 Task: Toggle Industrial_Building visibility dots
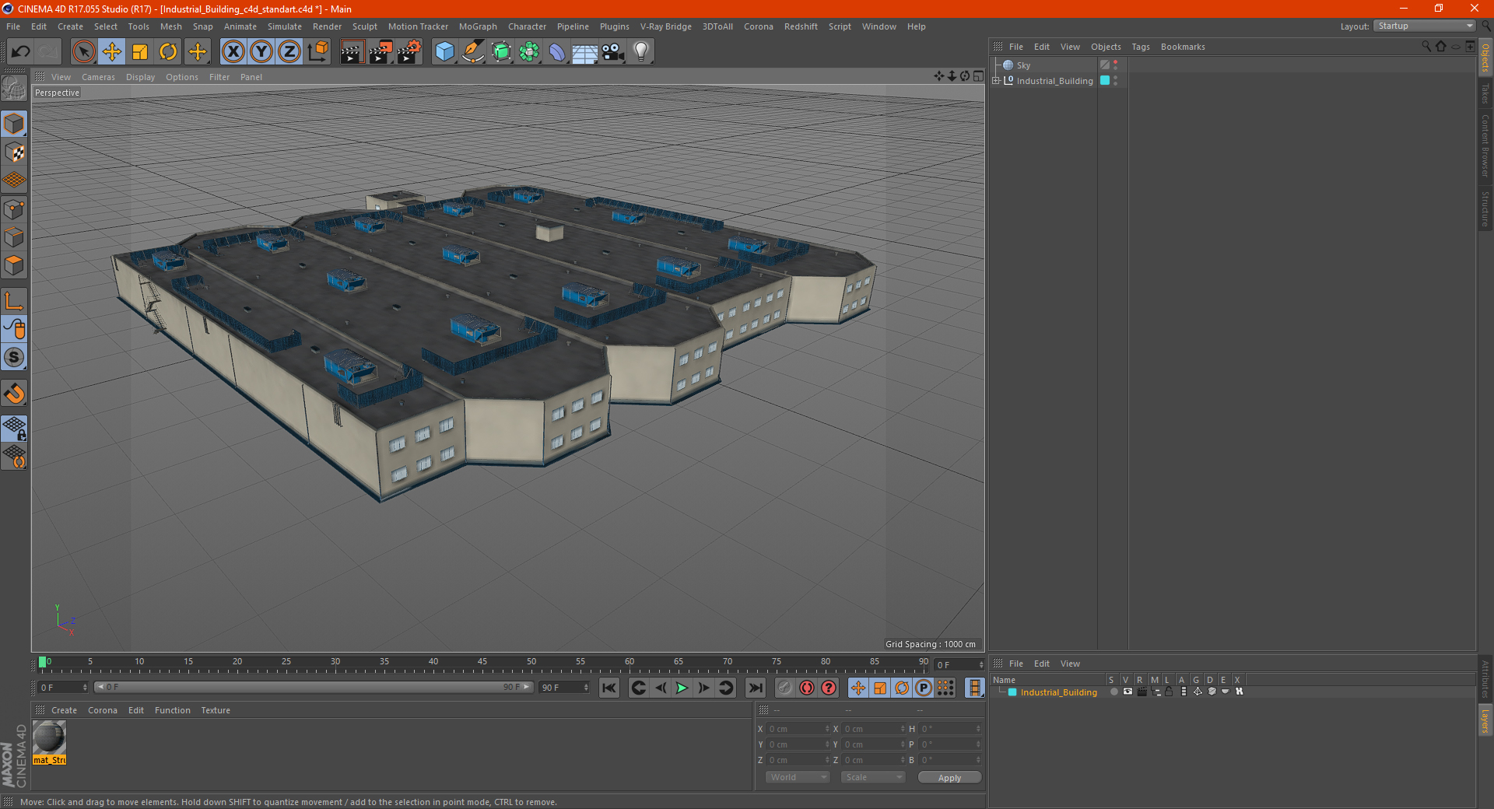1116,81
